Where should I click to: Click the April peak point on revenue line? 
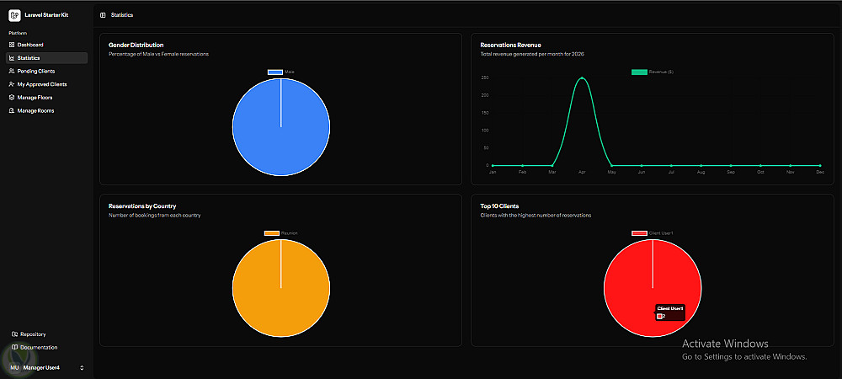pos(582,77)
